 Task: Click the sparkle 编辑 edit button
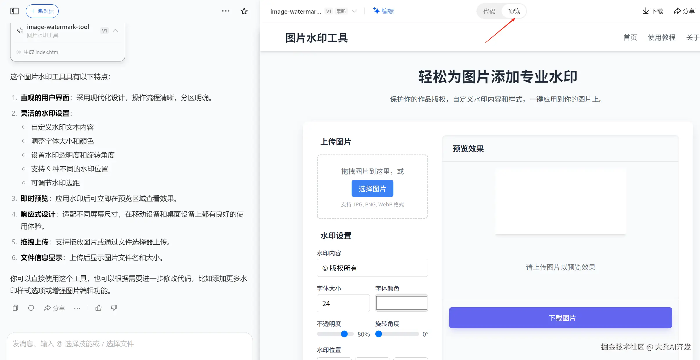click(383, 11)
